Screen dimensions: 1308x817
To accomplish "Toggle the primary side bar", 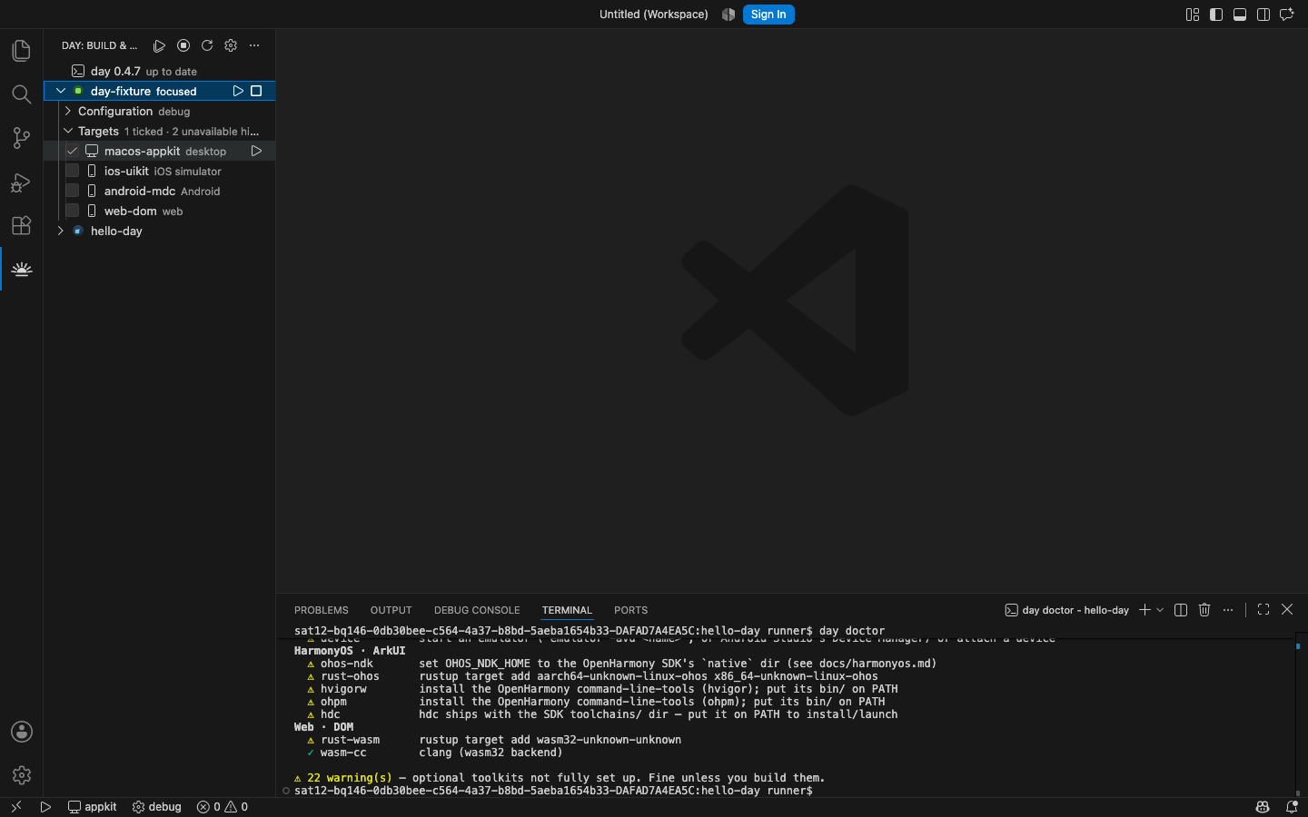I will coord(1216,15).
